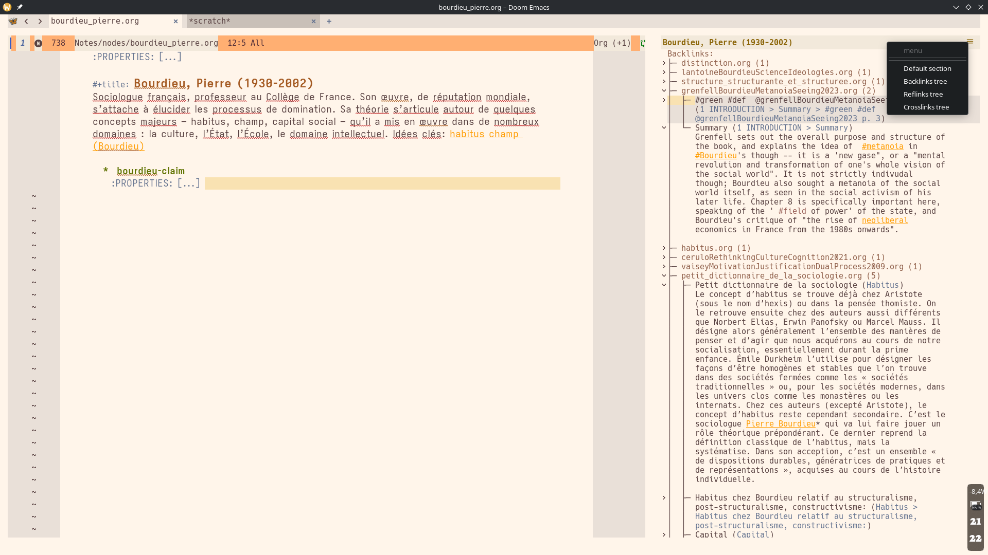Click the 738 buffer size in modeline
Image resolution: width=988 pixels, height=555 pixels.
point(58,43)
